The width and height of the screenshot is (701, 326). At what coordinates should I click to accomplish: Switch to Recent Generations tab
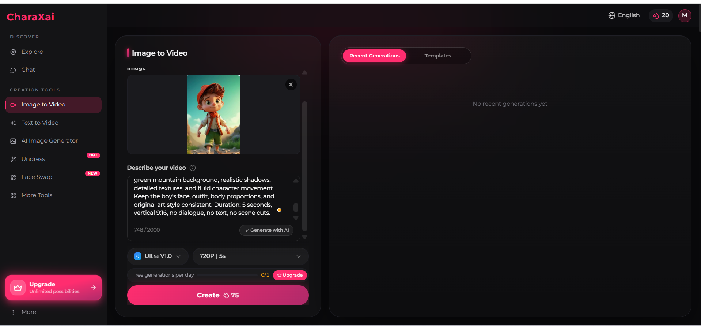click(374, 56)
